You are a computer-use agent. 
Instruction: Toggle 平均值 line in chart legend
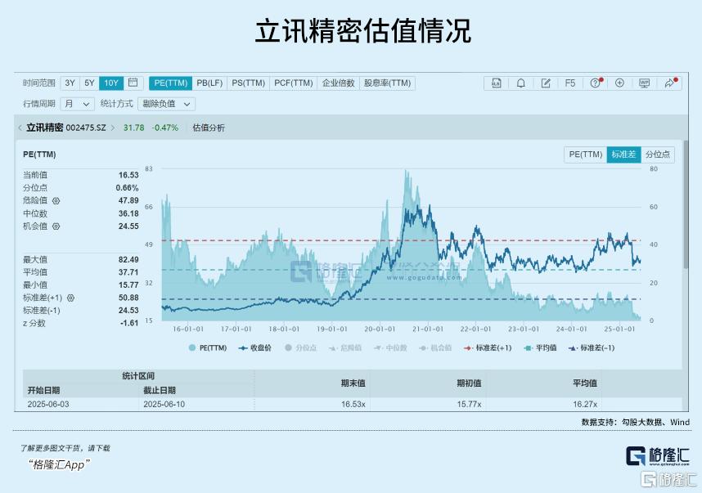pyautogui.click(x=540, y=348)
